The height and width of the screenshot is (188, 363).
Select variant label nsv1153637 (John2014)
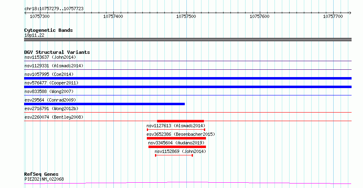coord(50,57)
